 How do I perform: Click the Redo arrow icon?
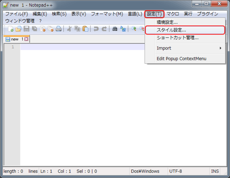click(104, 29)
